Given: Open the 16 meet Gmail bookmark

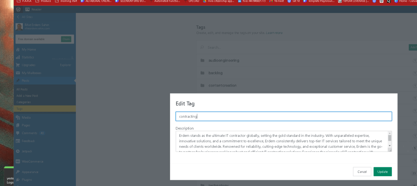Looking at the screenshot, I should click(x=277, y=1).
